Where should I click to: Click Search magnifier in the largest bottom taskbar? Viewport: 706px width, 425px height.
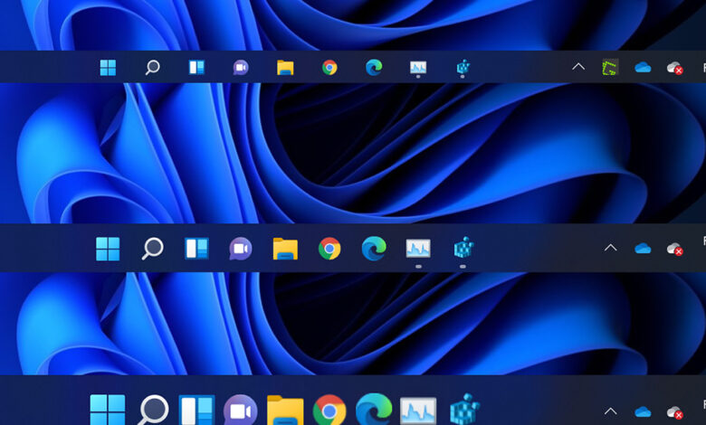[153, 411]
